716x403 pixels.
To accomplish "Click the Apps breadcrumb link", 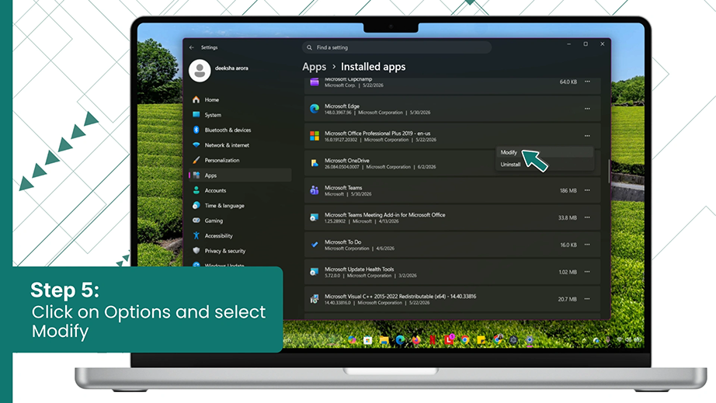I will (315, 67).
